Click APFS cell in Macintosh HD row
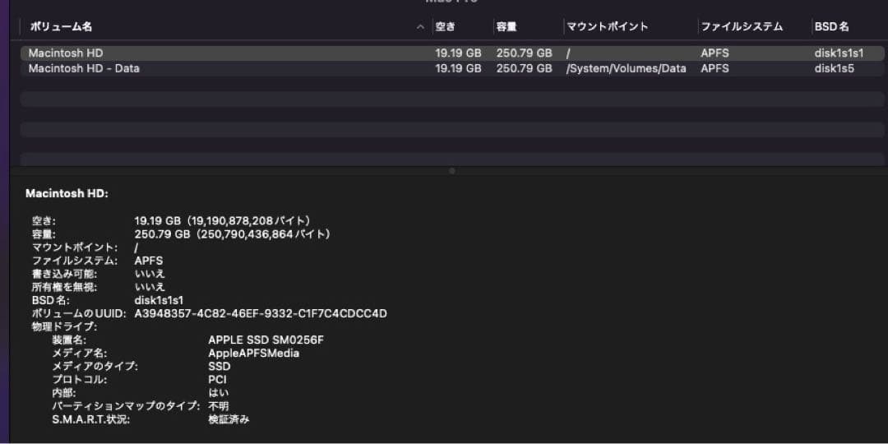The height and width of the screenshot is (444, 888). pos(715,53)
